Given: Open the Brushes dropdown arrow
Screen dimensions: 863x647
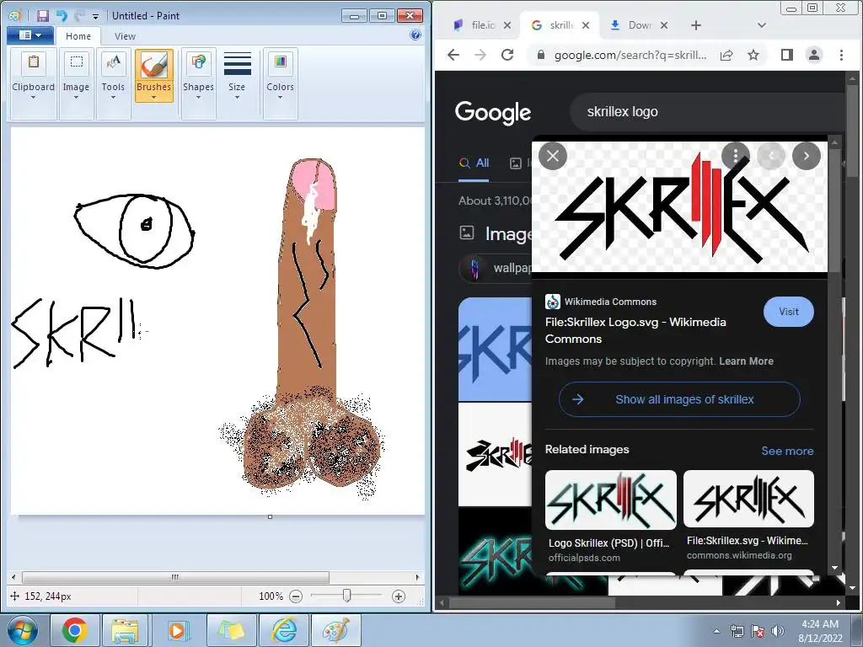Looking at the screenshot, I should coord(154,98).
